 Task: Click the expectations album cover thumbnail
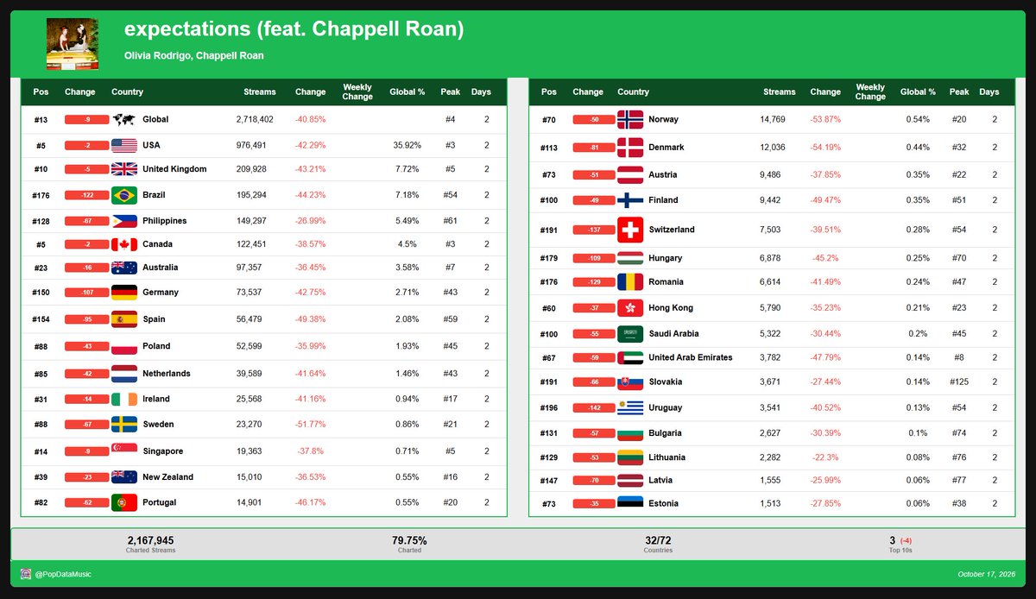coord(72,44)
